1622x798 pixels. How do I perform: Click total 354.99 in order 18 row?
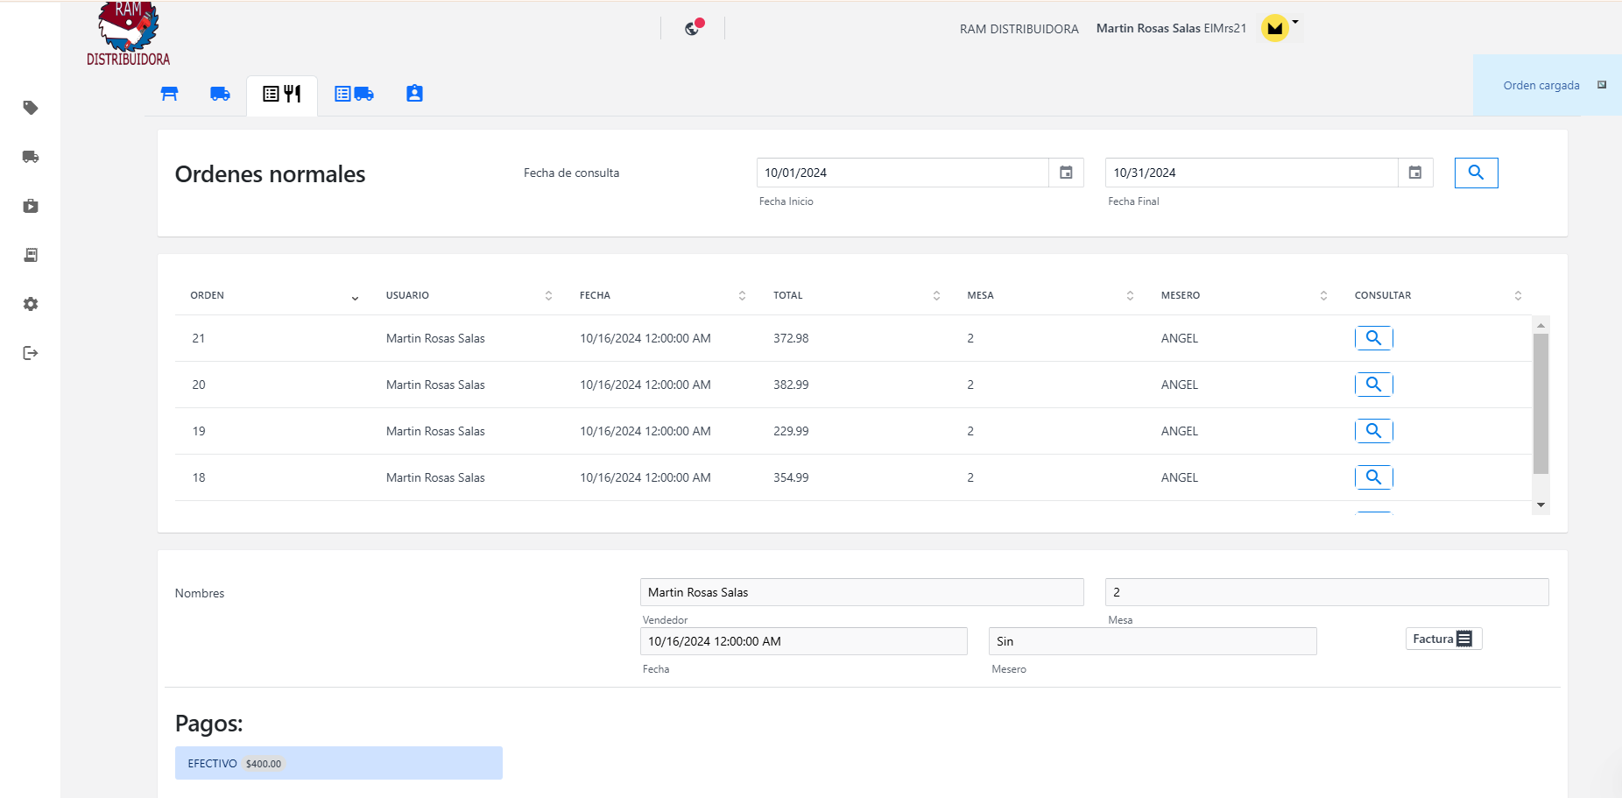tap(791, 477)
